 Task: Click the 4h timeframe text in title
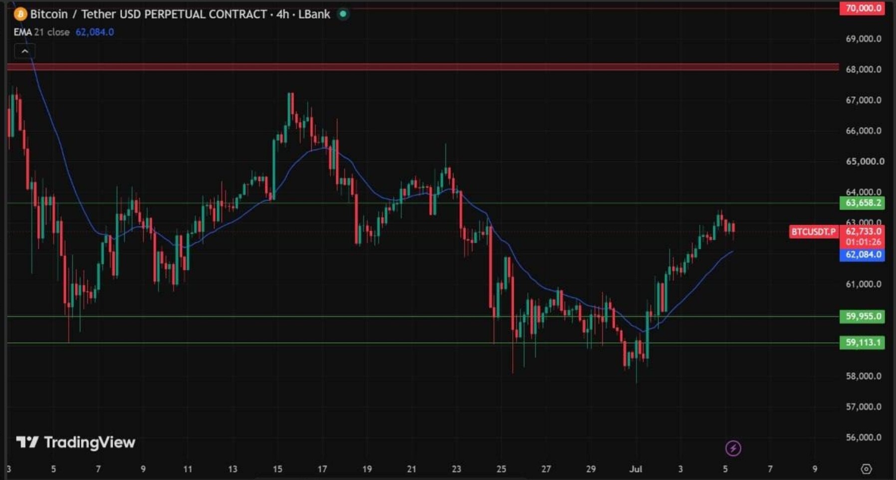coord(283,14)
